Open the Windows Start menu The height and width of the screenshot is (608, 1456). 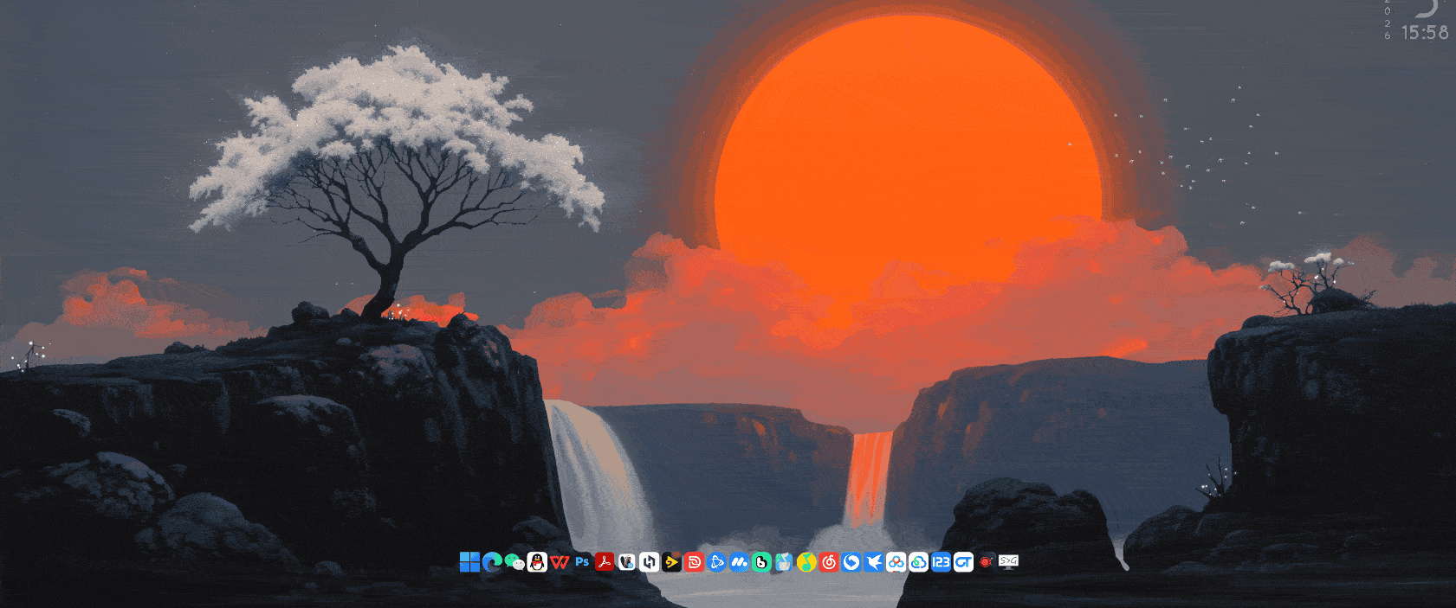coord(469,562)
